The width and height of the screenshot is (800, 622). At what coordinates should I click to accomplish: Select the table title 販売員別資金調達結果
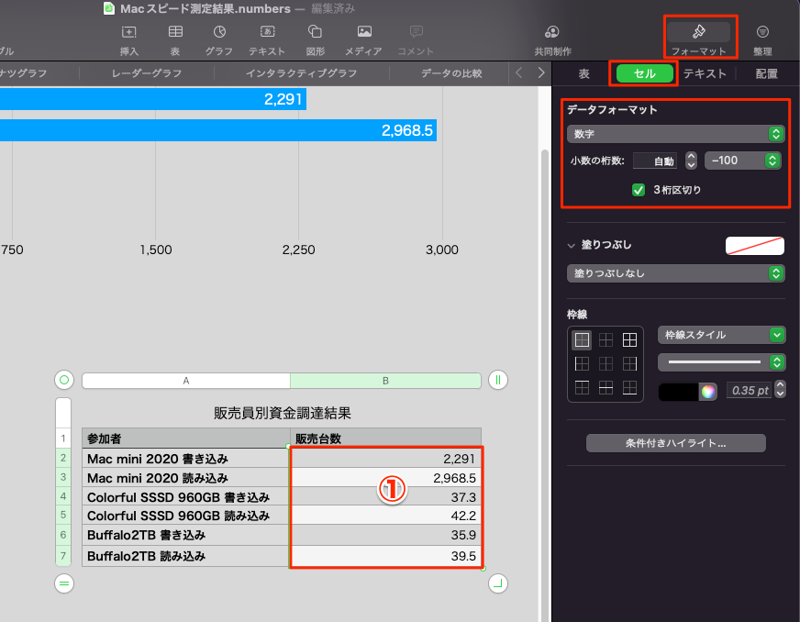283,413
